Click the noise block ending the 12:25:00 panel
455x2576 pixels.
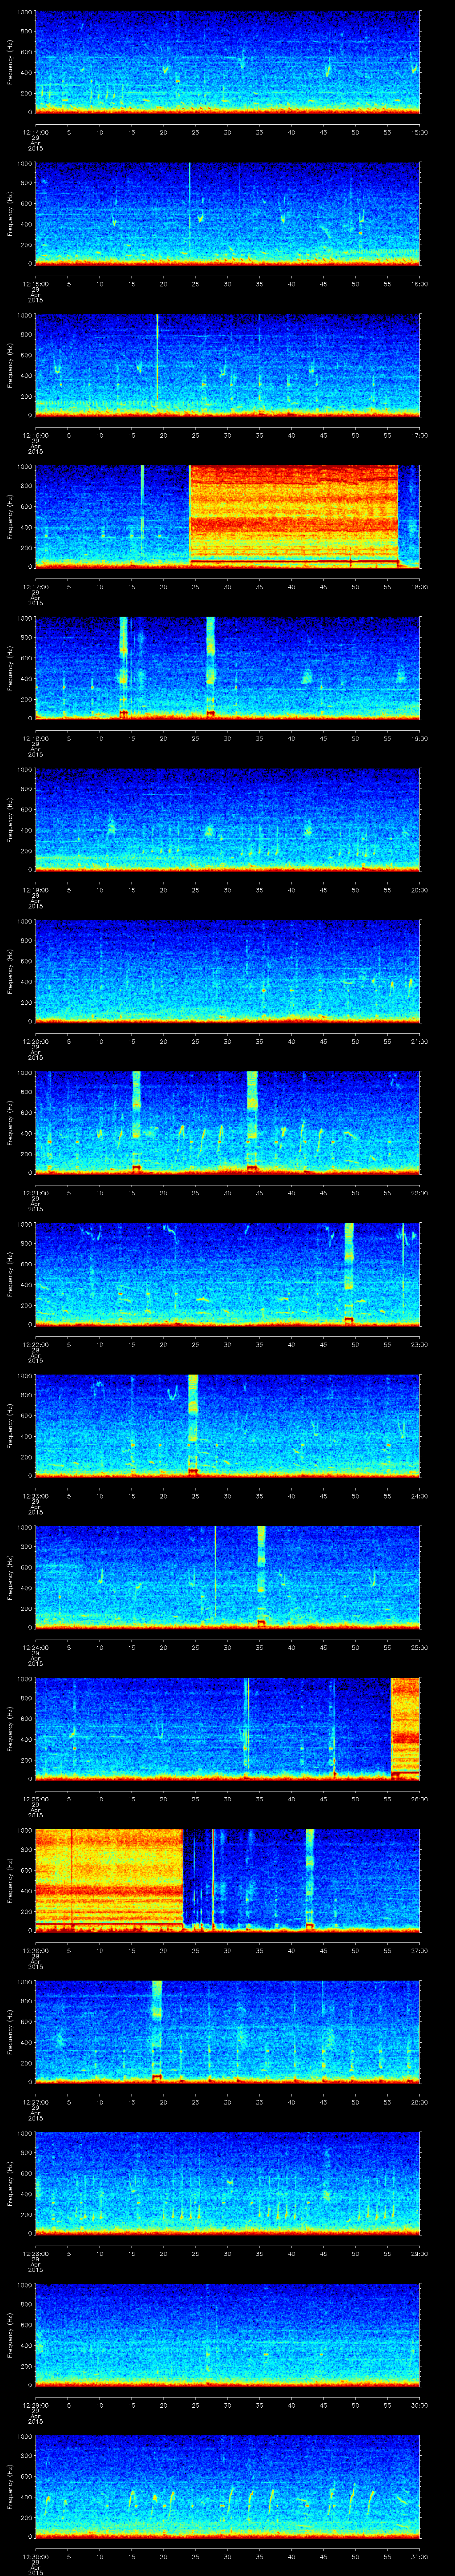tap(405, 1728)
